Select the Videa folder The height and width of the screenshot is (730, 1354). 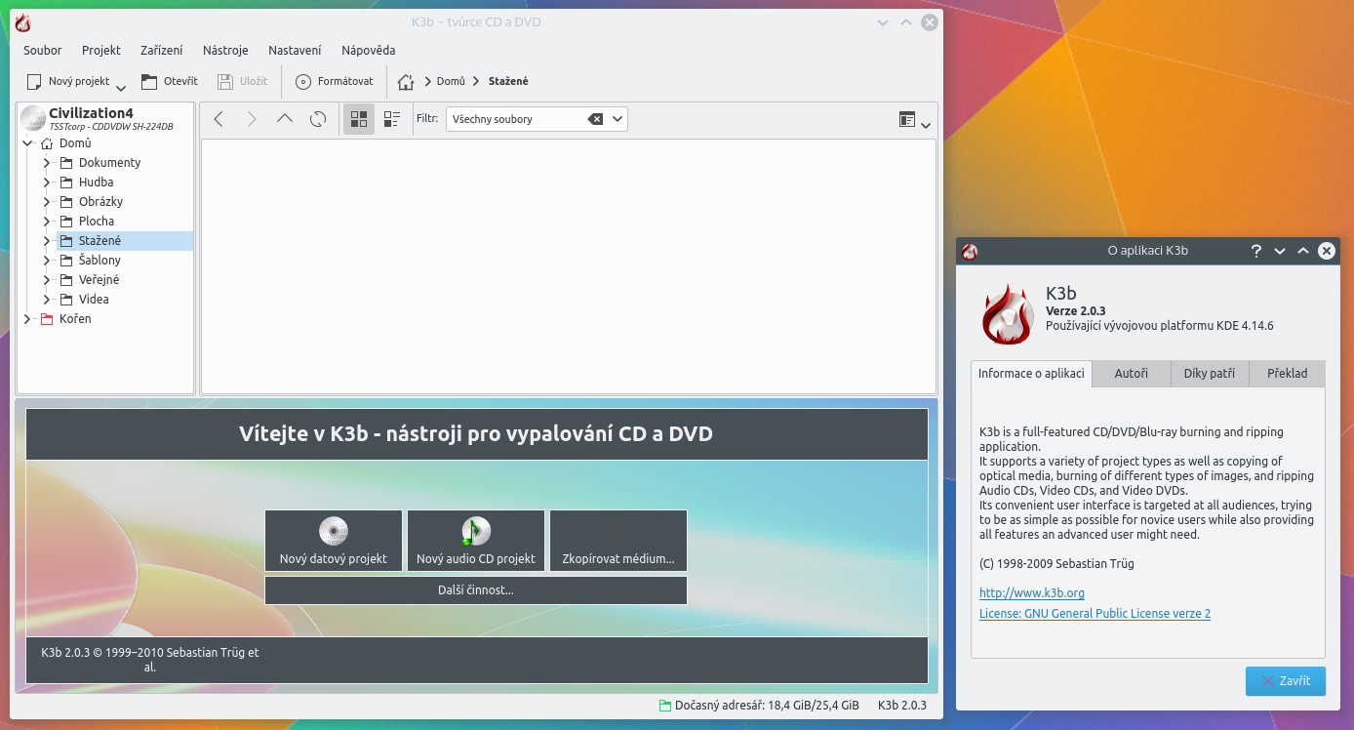[94, 300]
